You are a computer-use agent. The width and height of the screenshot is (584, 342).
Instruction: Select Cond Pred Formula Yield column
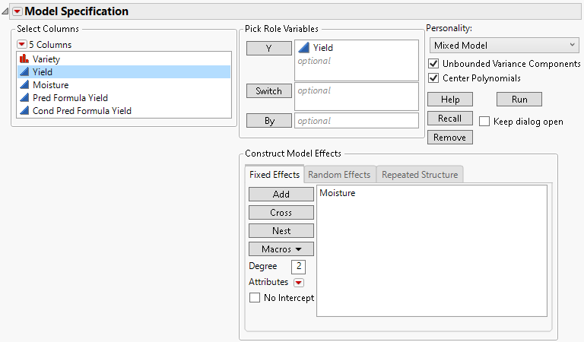pyautogui.click(x=124, y=111)
